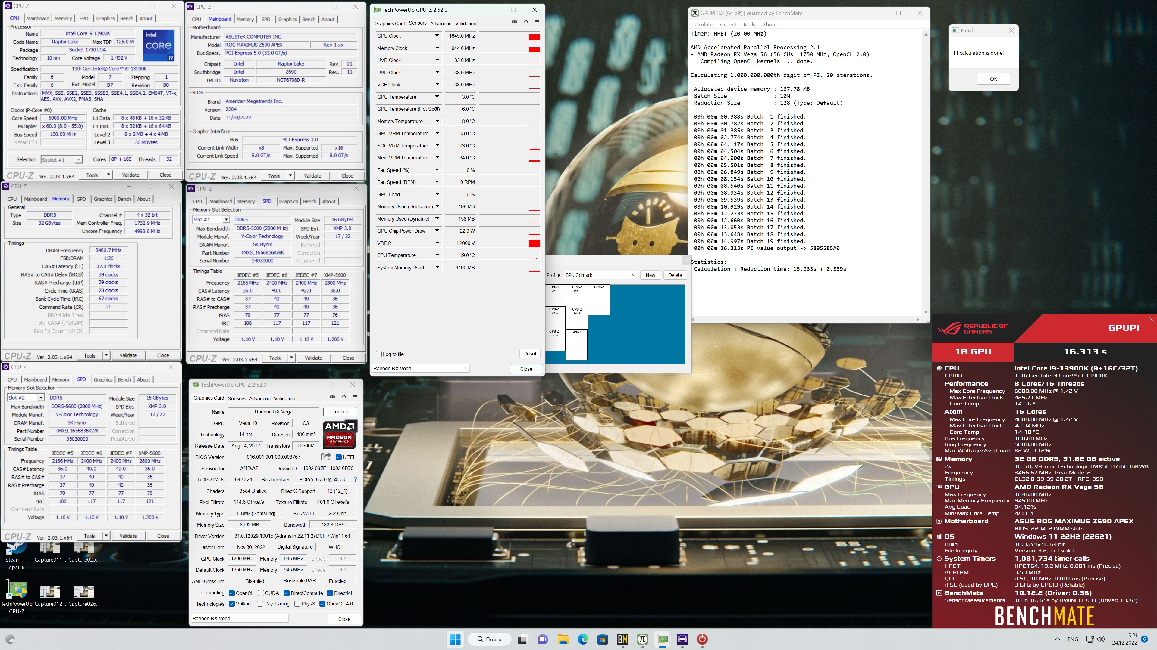Click the red power icon on the taskbar
Screen dimensions: 1157x650
click(702, 639)
